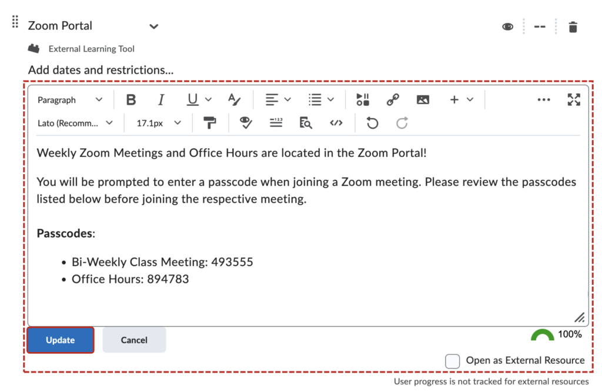Toggle bold formatting in the editor
The width and height of the screenshot is (602, 392).
[131, 99]
